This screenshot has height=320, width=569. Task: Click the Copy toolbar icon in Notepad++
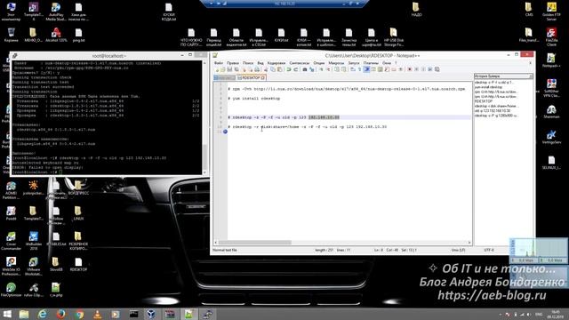[x=273, y=69]
